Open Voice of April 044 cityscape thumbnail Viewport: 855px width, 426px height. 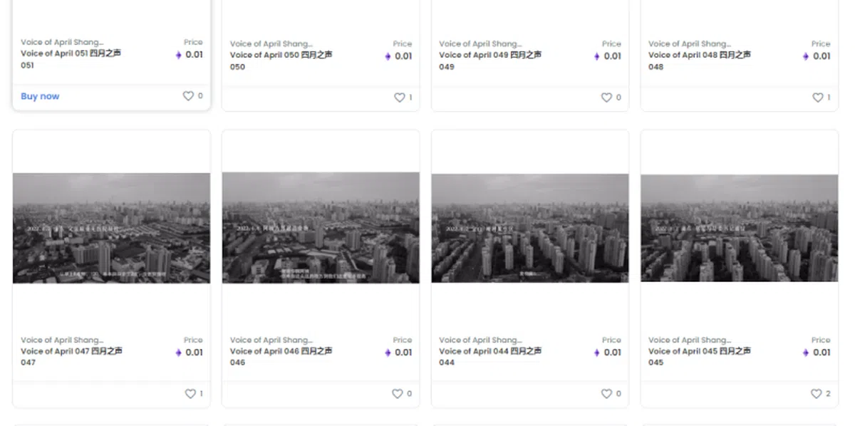coord(530,228)
